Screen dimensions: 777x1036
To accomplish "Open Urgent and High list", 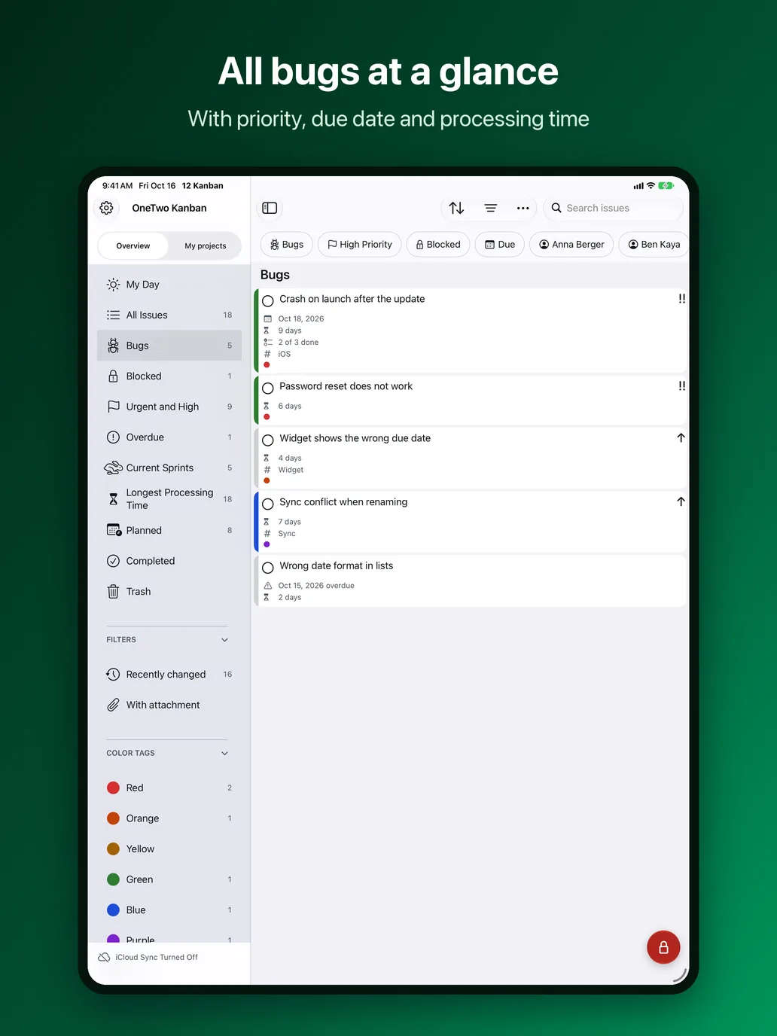I will pos(169,407).
